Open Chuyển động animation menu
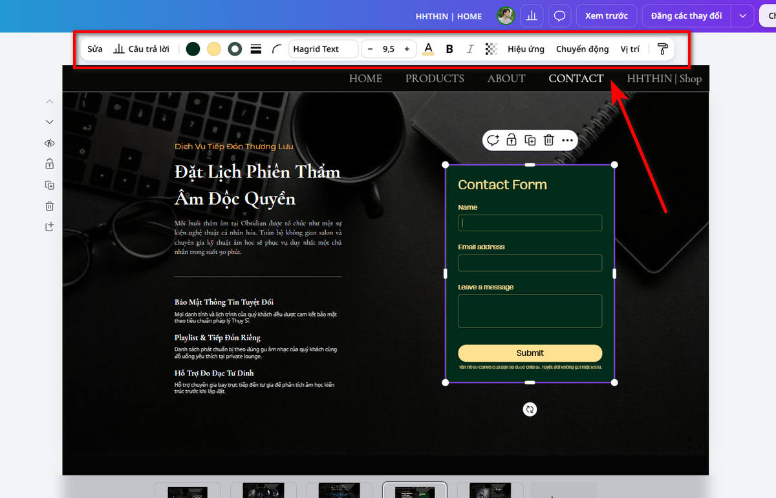Image resolution: width=776 pixels, height=498 pixels. click(x=582, y=49)
